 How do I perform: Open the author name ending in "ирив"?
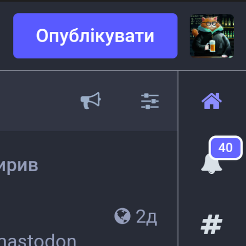click(x=19, y=166)
